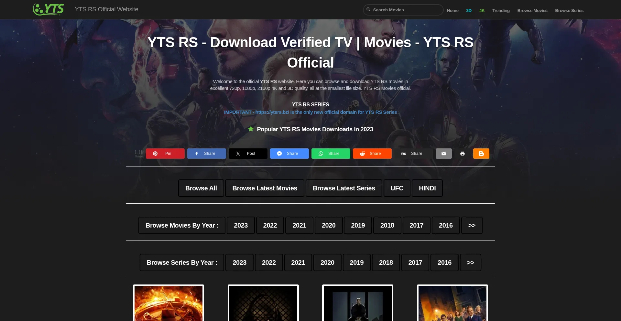
Task: Browse series from 2017
Action: click(415, 262)
